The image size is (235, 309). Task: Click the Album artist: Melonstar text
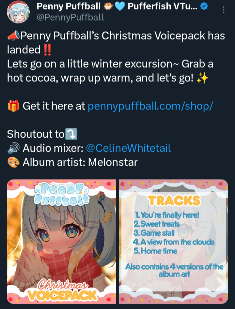(80, 162)
